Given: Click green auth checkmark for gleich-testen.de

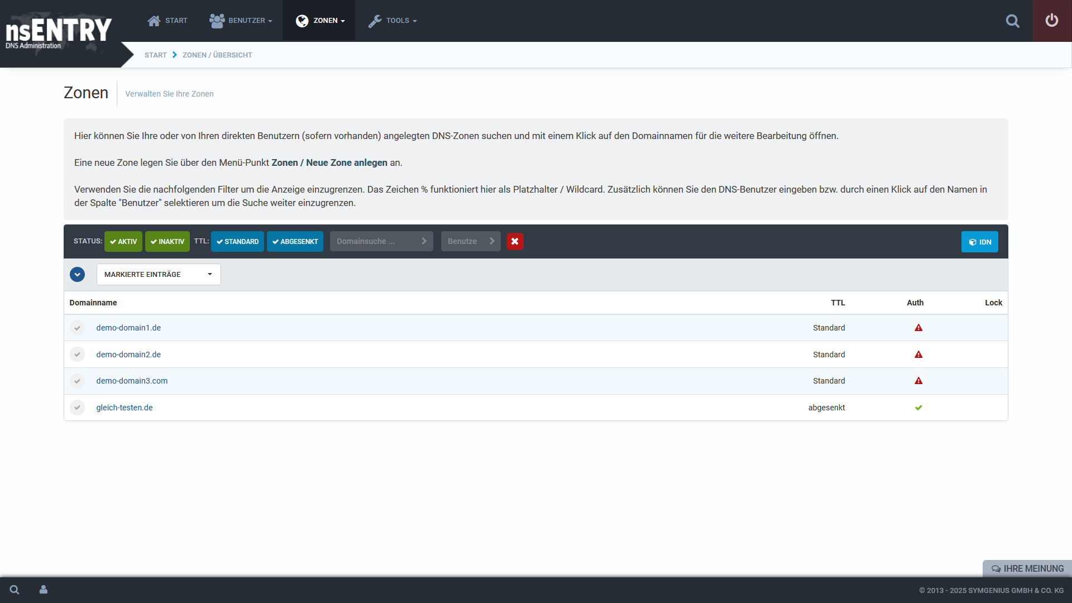Looking at the screenshot, I should [x=918, y=408].
